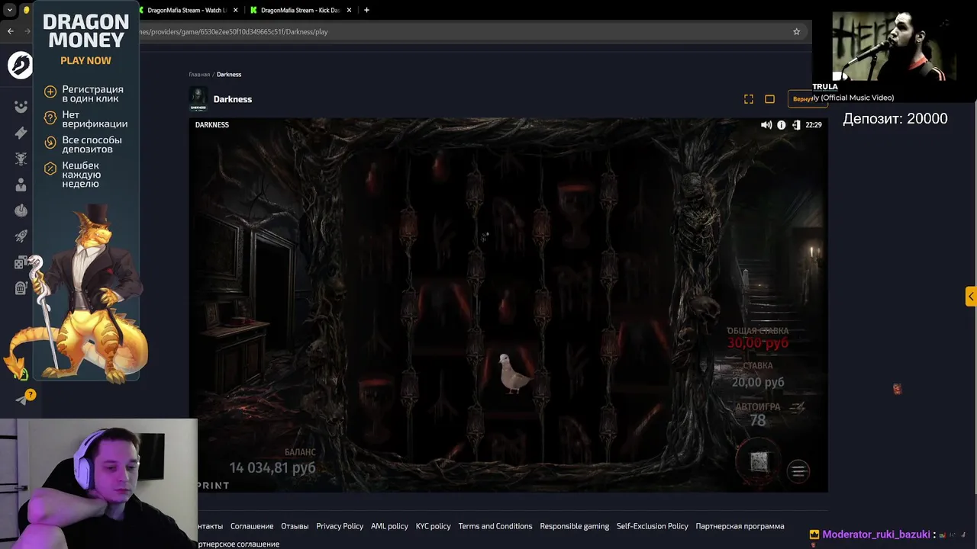This screenshot has height=549, width=977.
Task: Switch to 'DragonMafia Stream - Watch' tab
Action: pyautogui.click(x=186, y=10)
